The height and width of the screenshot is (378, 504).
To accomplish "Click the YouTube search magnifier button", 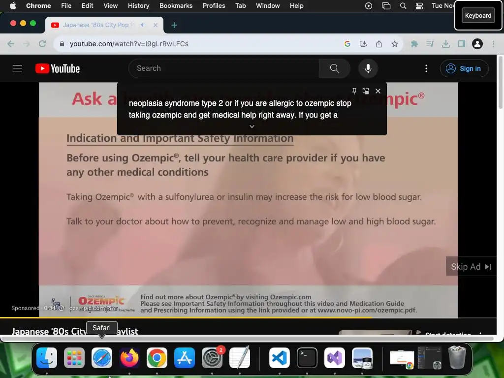I will point(334,68).
